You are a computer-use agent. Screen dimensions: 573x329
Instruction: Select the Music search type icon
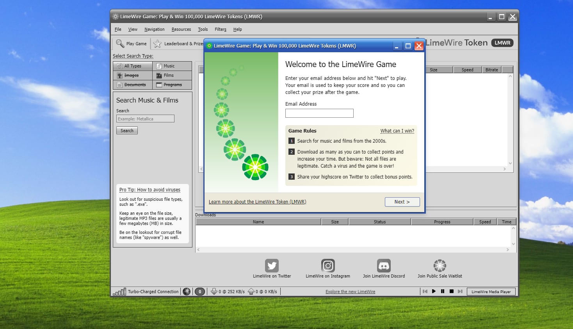click(159, 65)
